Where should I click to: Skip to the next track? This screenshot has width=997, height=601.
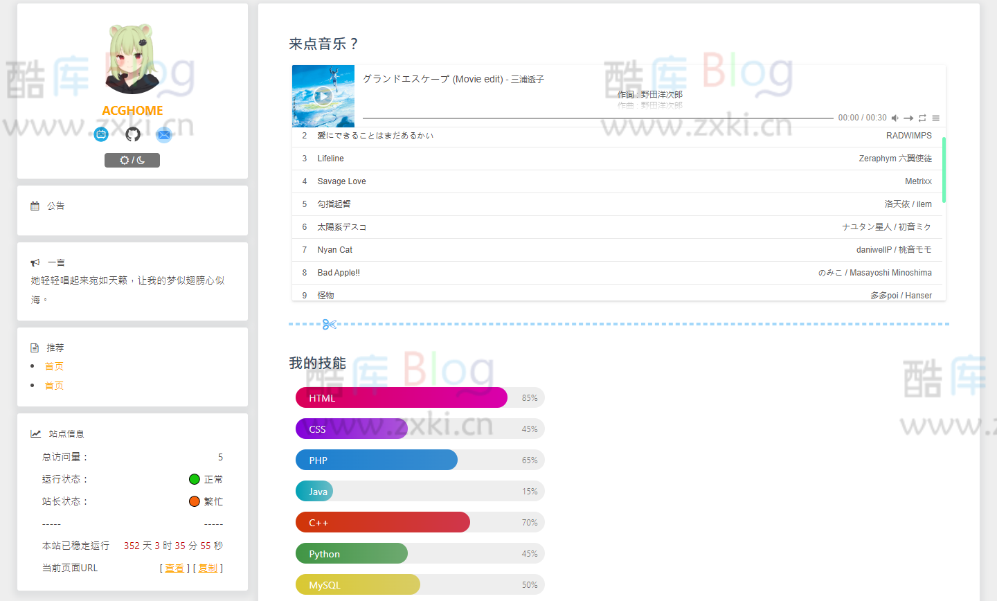click(908, 118)
